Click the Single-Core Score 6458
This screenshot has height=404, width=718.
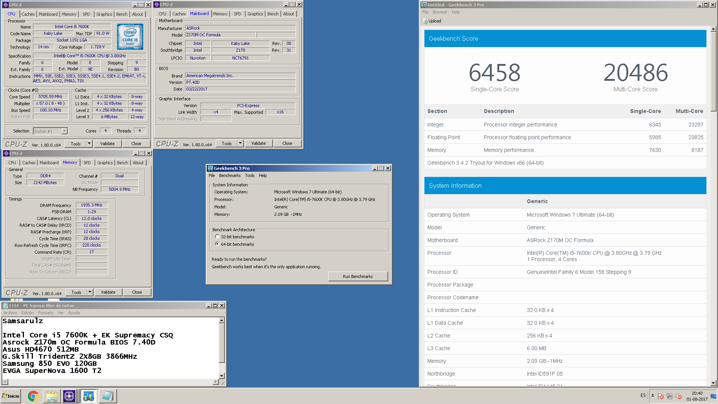[494, 73]
